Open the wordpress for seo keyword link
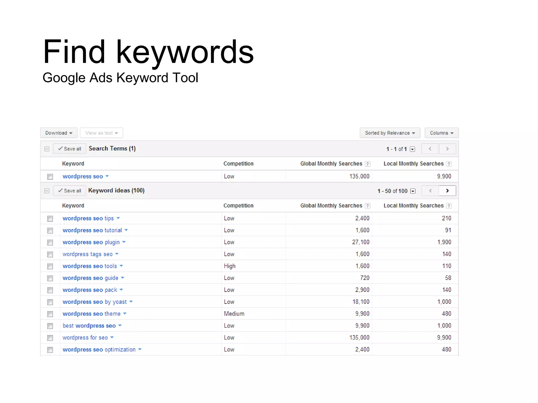Image resolution: width=538 pixels, height=403 pixels. (85, 338)
